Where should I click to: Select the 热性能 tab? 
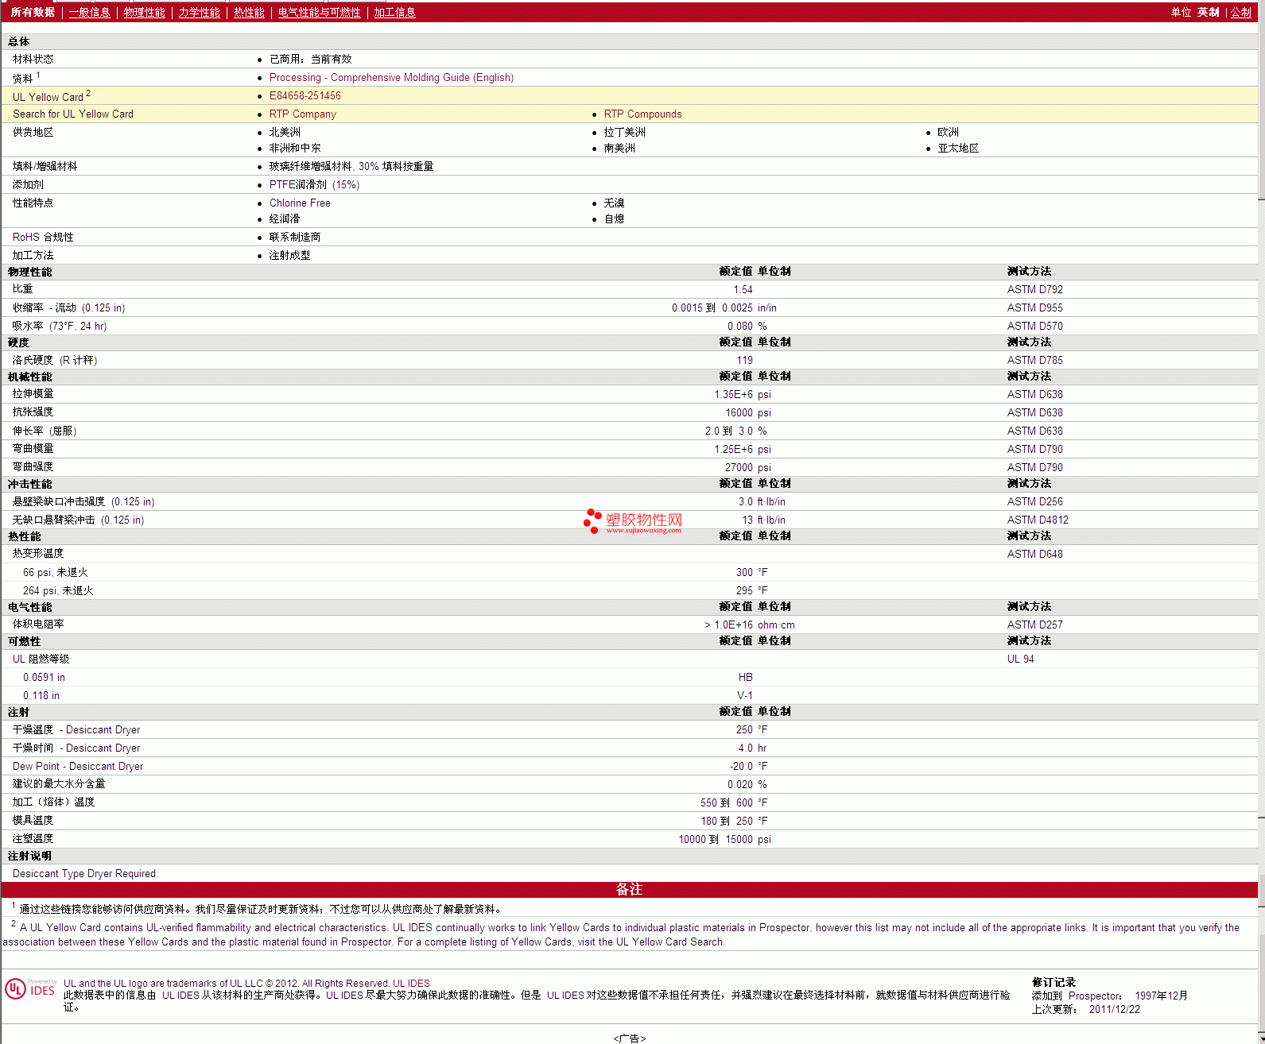tap(249, 12)
